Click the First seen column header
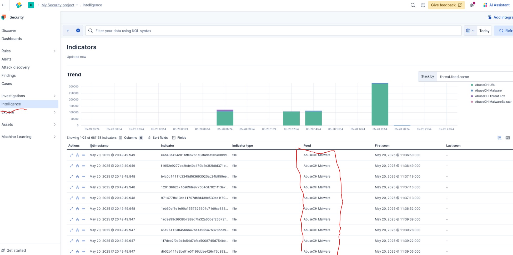The height and width of the screenshot is (255, 513). click(x=382, y=146)
